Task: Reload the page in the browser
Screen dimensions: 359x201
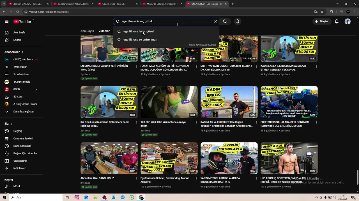Action: pos(17,12)
